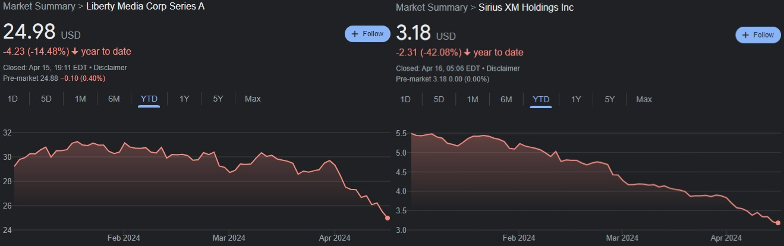Show 5Y range for Sirius XM

(610, 99)
